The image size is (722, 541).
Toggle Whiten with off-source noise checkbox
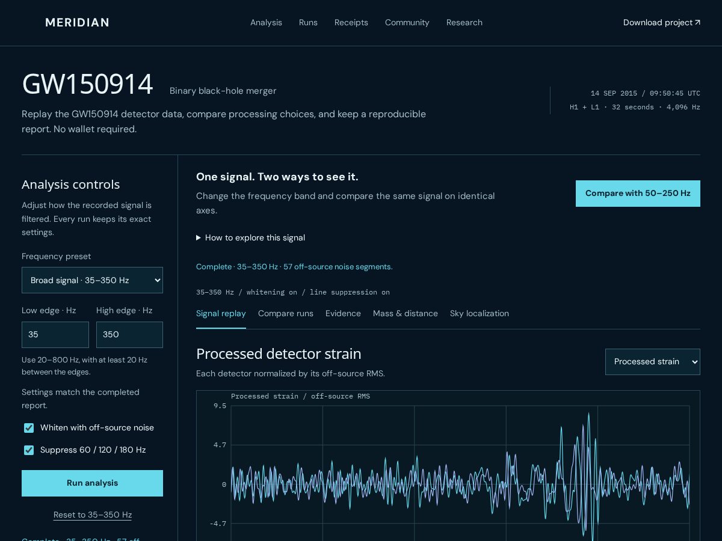click(x=29, y=428)
